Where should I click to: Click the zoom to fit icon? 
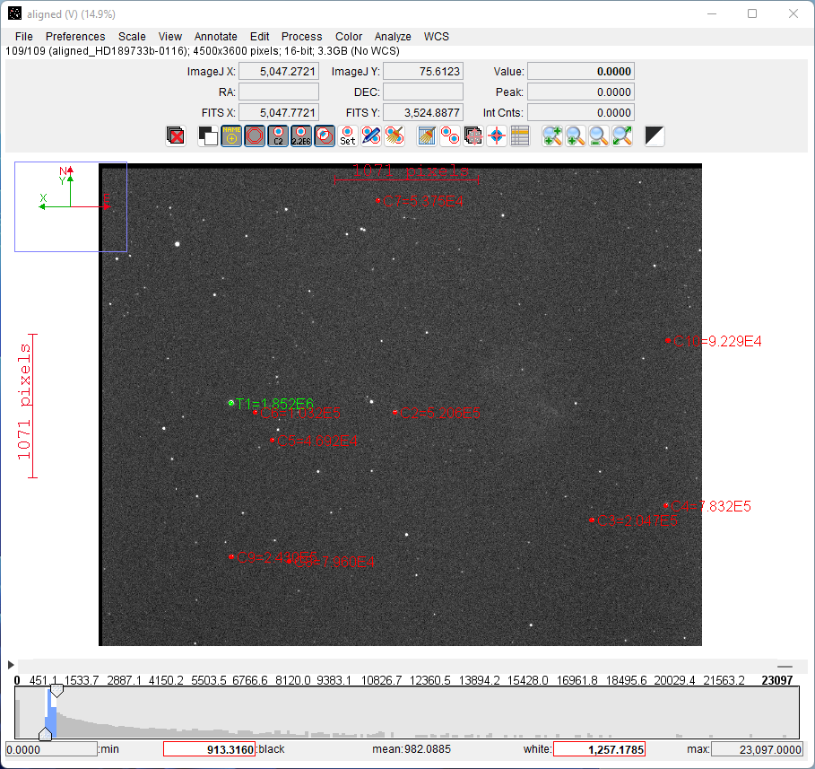click(622, 135)
